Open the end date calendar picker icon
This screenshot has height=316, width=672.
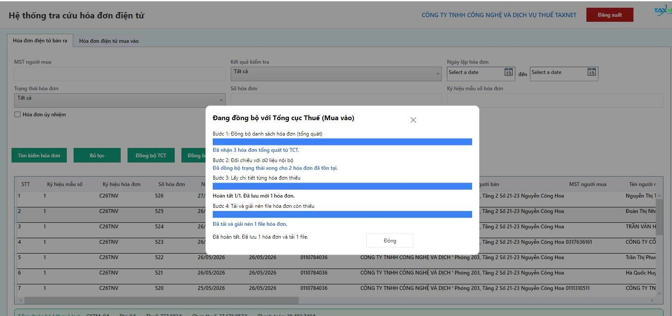(x=592, y=72)
